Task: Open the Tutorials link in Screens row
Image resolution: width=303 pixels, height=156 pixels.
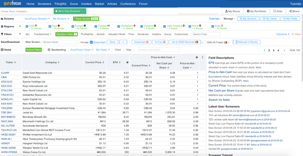Action: tap(214, 19)
